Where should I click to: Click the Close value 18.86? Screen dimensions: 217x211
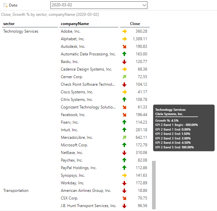142,191
